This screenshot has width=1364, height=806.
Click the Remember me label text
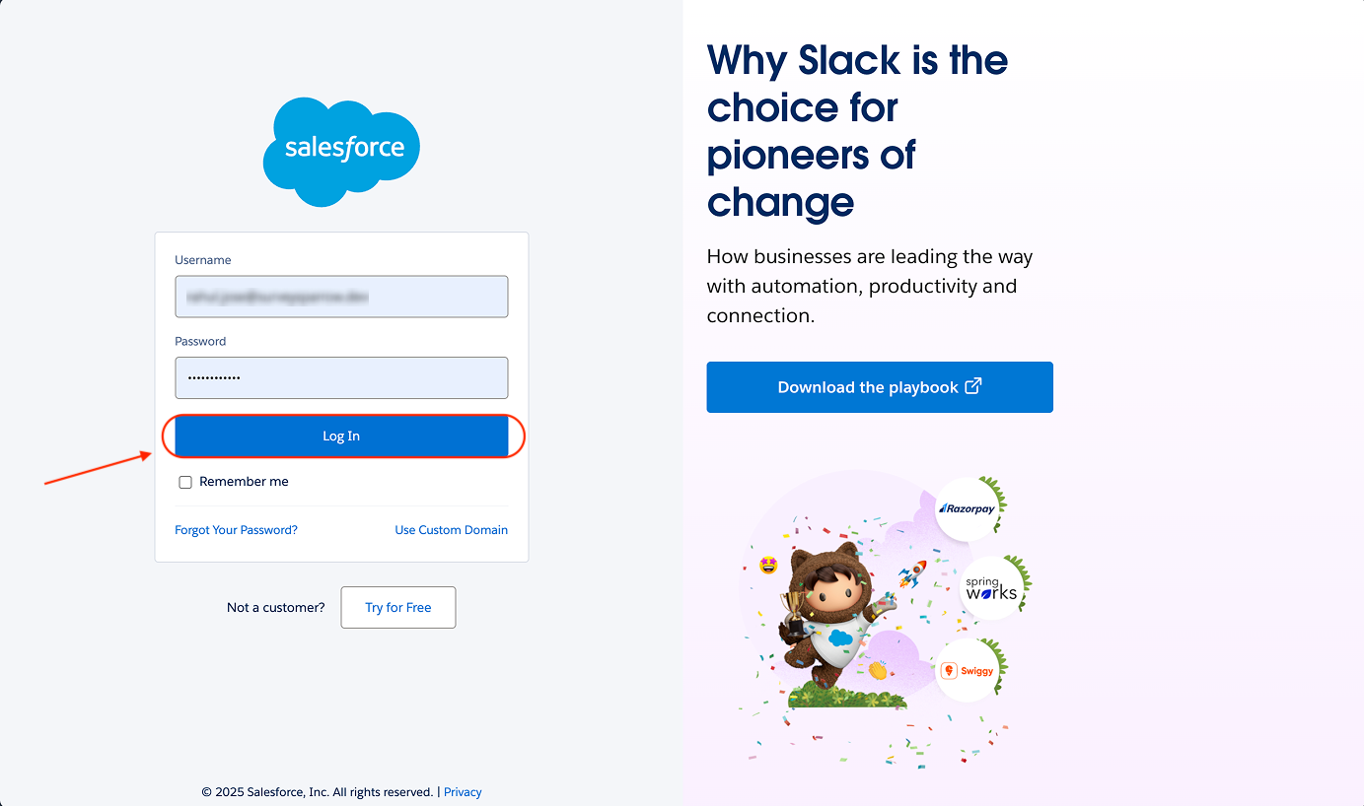[x=244, y=482]
